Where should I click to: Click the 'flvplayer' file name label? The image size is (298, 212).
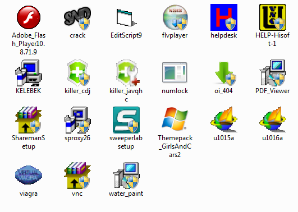coord(175,35)
